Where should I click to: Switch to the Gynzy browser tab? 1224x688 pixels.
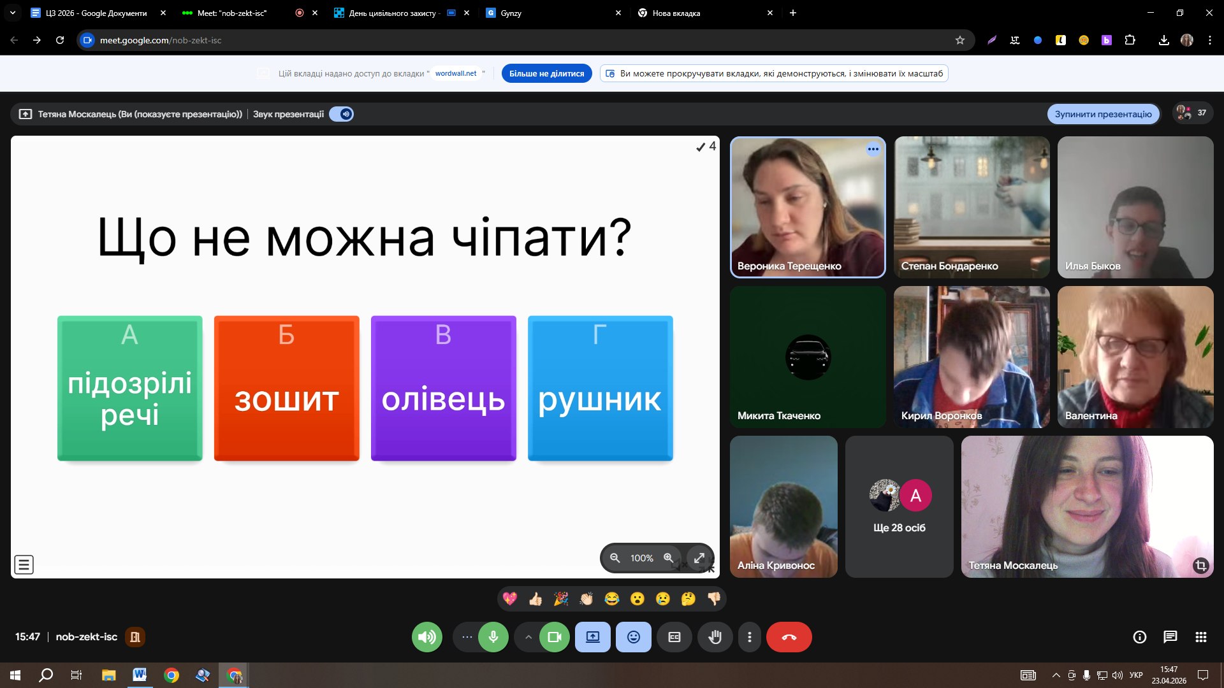[548, 13]
